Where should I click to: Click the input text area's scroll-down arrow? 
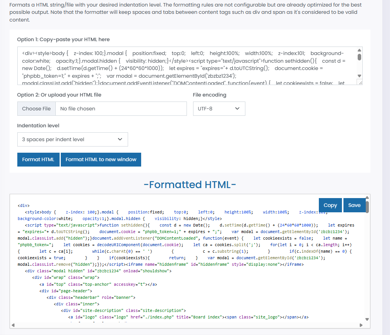click(x=359, y=76)
